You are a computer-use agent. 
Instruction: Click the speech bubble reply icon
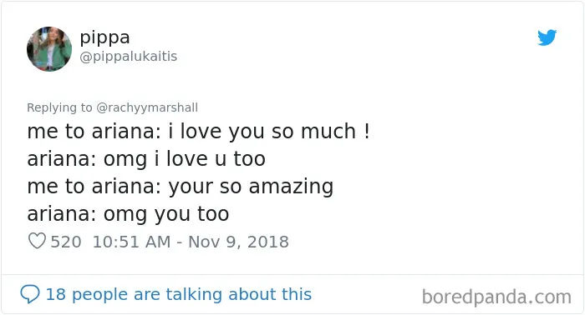click(x=30, y=294)
